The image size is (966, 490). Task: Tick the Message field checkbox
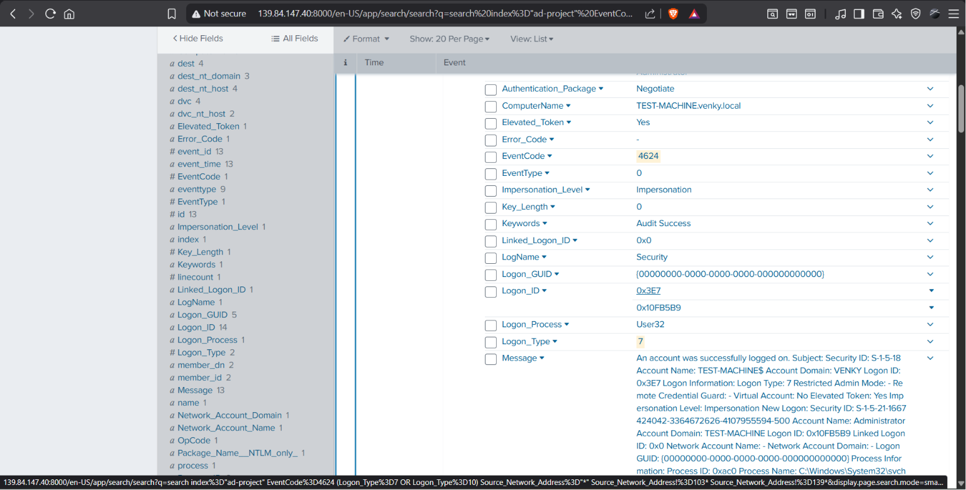pos(491,359)
